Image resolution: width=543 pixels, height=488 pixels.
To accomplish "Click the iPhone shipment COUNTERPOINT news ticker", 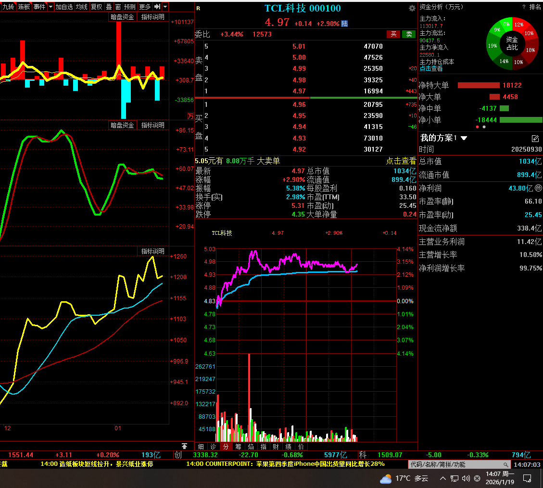I will (x=285, y=464).
